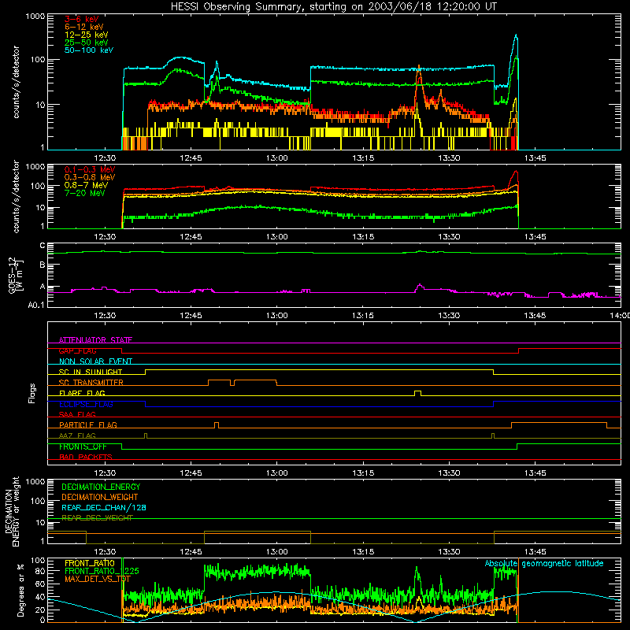Select the SC_IN_SUNLIGHT flag label
The width and height of the screenshot is (630, 630).
click(91, 372)
